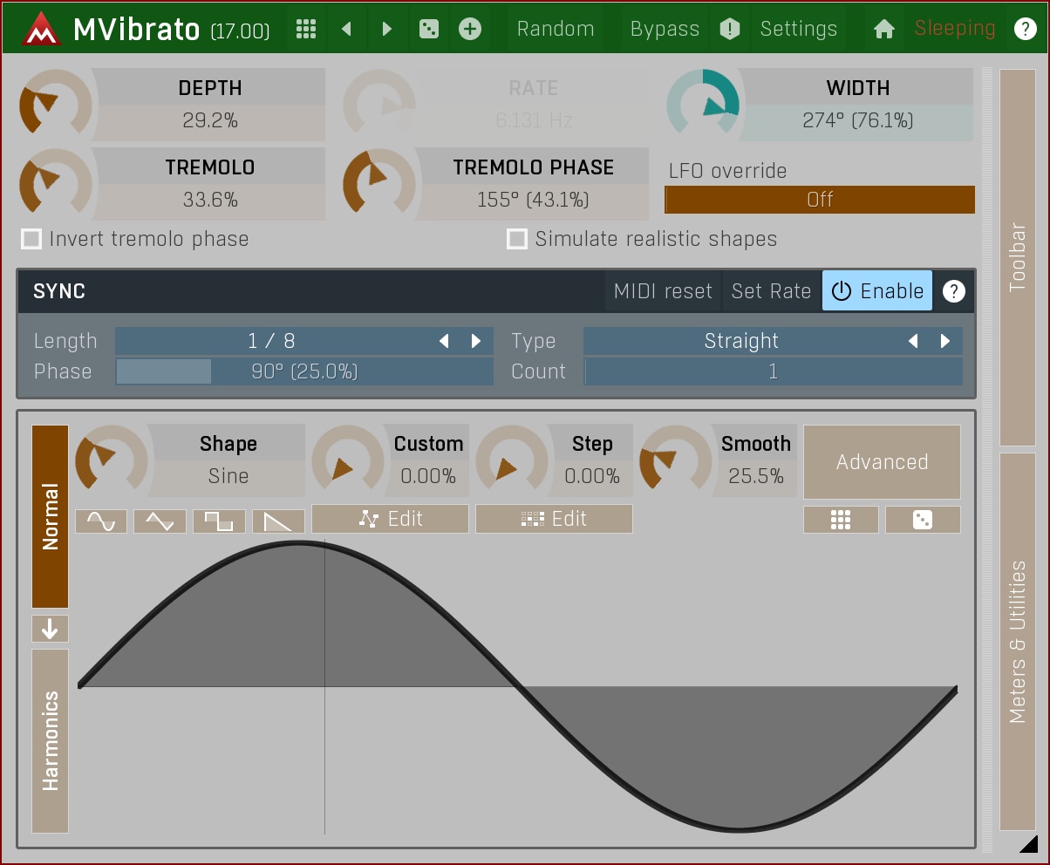Select the sawtooth wave shape icon
Image resolution: width=1050 pixels, height=865 pixels.
pos(278,521)
